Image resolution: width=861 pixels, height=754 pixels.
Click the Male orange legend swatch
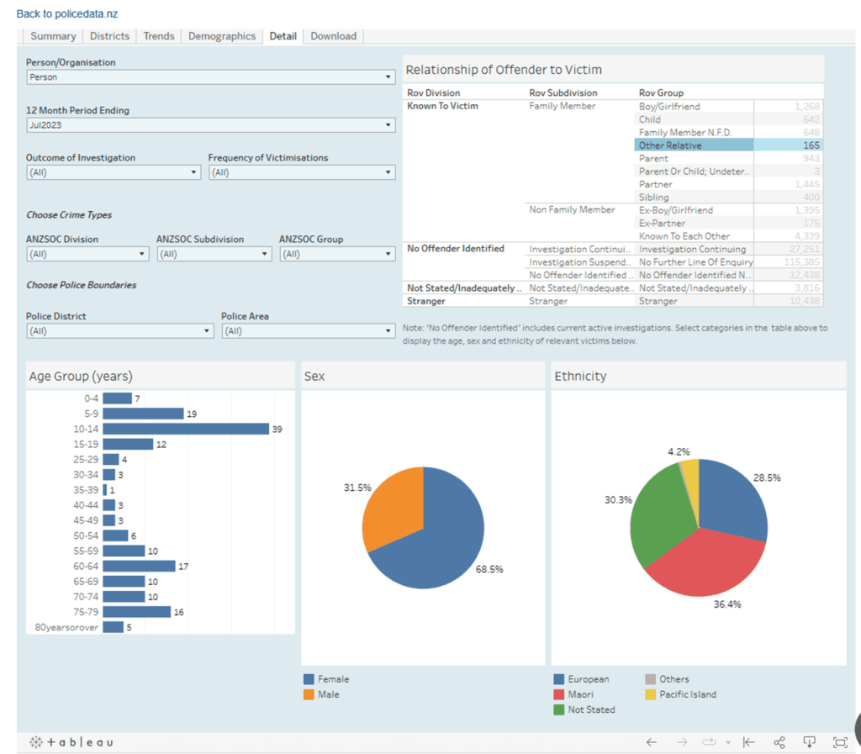[x=309, y=694]
